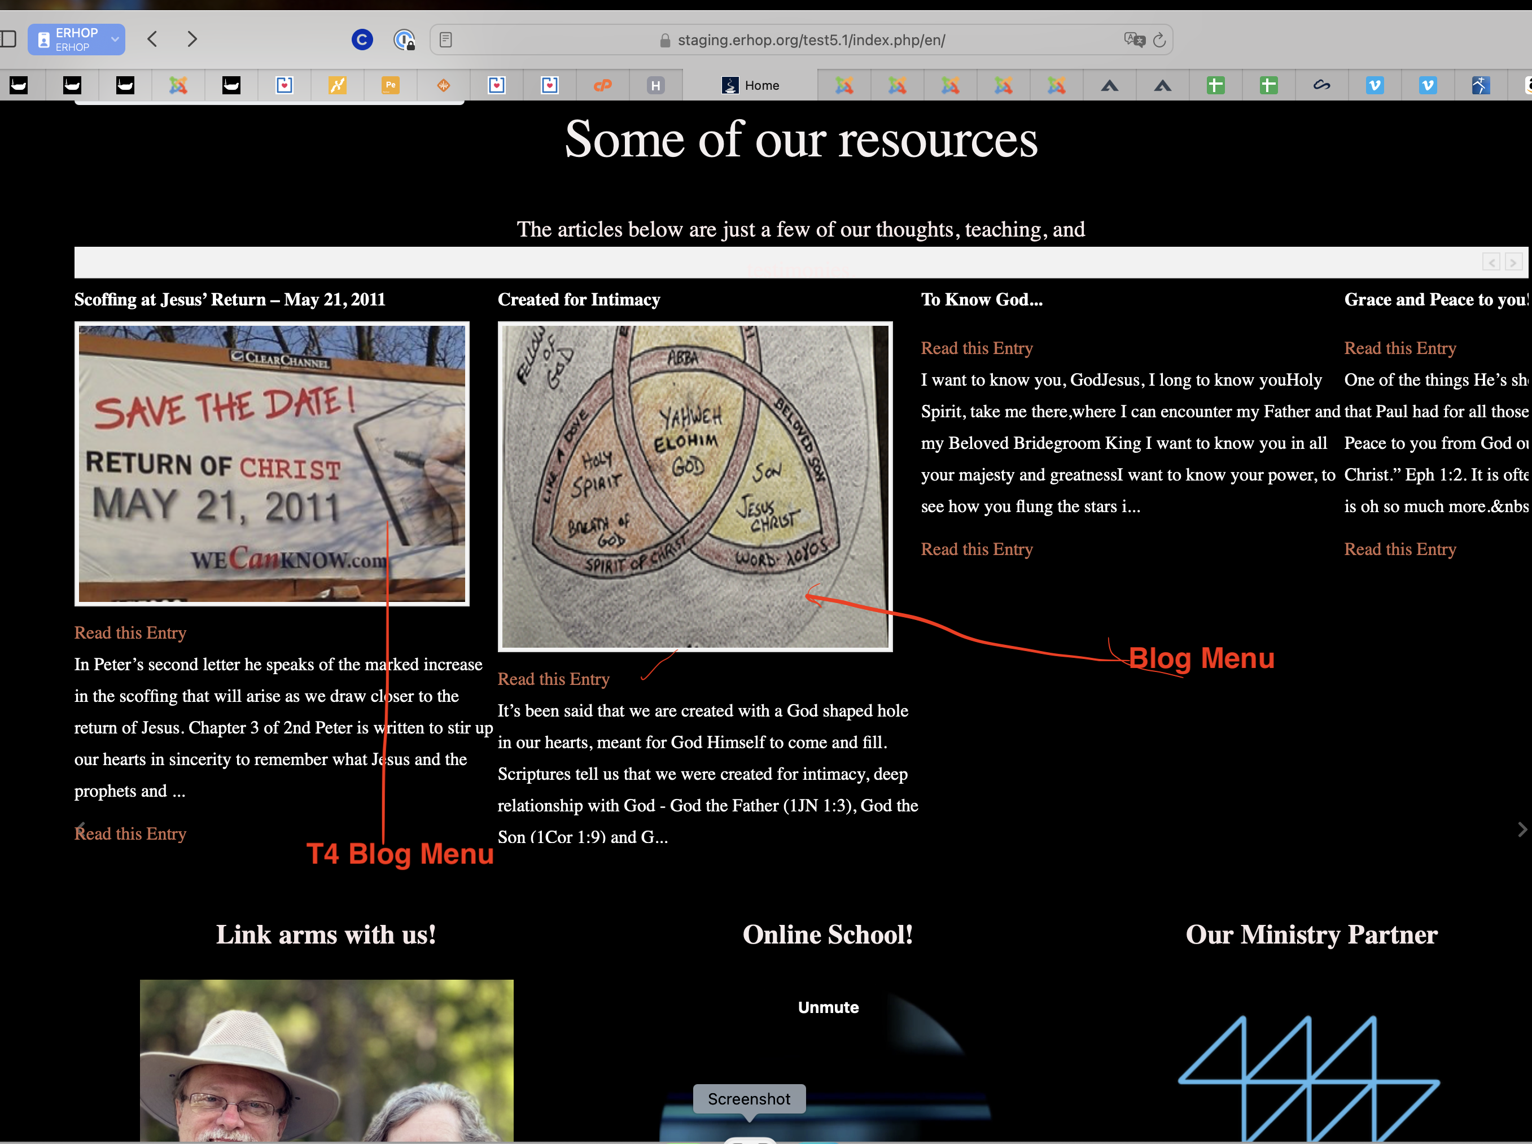Switch to the cPanel pinned tab
The width and height of the screenshot is (1532, 1144).
coord(602,85)
